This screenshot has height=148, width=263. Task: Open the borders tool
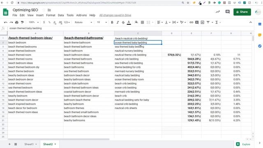(143, 22)
